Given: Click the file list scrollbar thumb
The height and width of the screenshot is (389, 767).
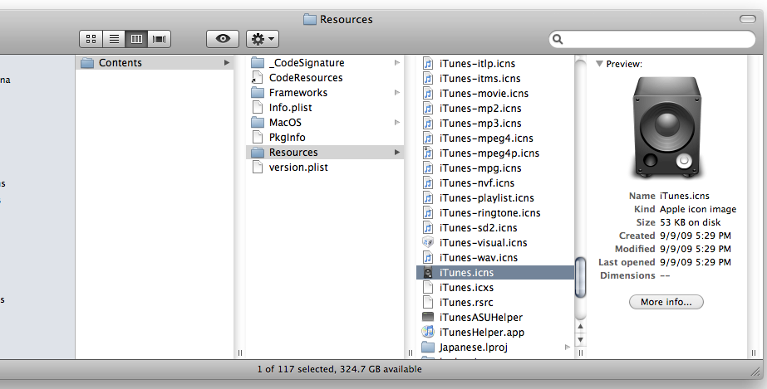Looking at the screenshot, I should [x=580, y=277].
